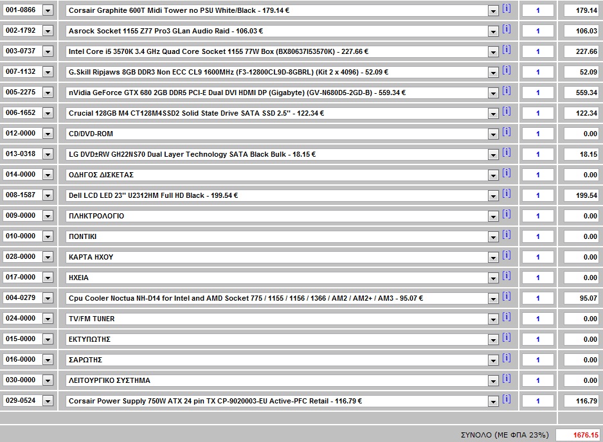
Task: Expand the ΠΛΗΚΤΡΟΛΟΓΙΟ product dropdown
Action: [493, 217]
